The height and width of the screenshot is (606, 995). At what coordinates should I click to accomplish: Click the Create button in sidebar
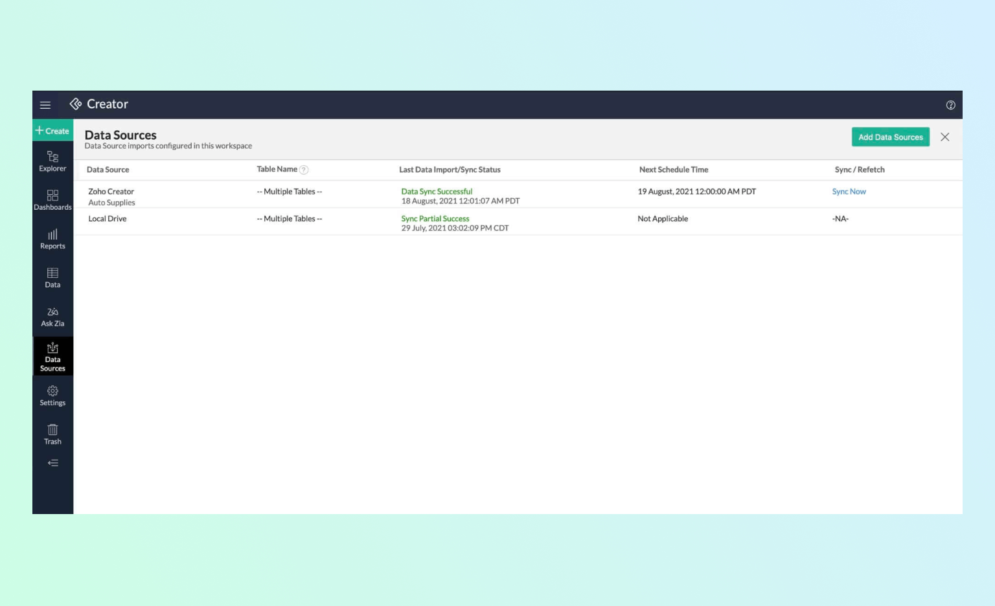[52, 131]
